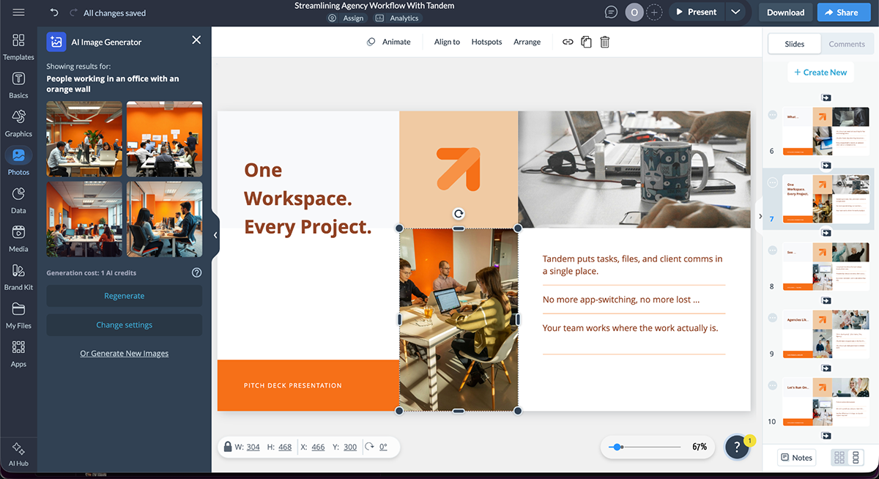The image size is (879, 479).
Task: Click the link icon in the toolbar
Action: 568,42
